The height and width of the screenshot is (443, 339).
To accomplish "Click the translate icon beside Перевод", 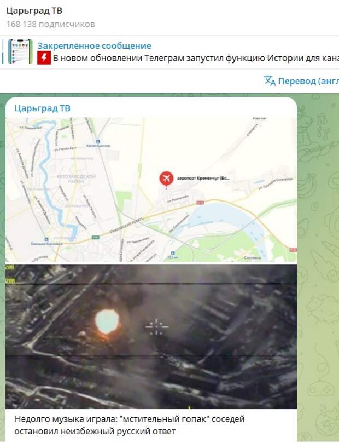I will (x=270, y=81).
